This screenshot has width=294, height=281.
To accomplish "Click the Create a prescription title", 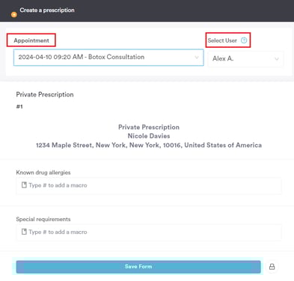I will click(x=47, y=10).
